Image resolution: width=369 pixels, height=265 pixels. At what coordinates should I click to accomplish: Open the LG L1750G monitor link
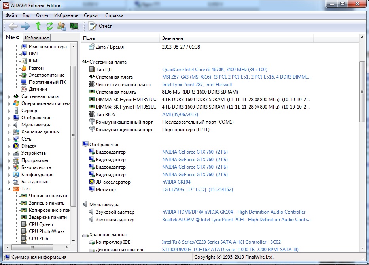coord(197,190)
